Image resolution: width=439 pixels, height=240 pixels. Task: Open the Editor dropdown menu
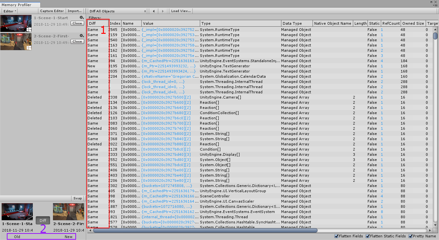[x=9, y=11]
